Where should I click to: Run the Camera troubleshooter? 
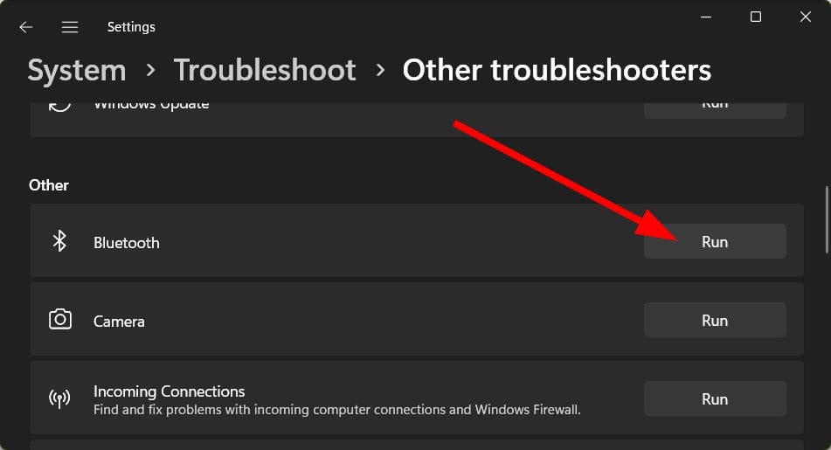click(715, 320)
